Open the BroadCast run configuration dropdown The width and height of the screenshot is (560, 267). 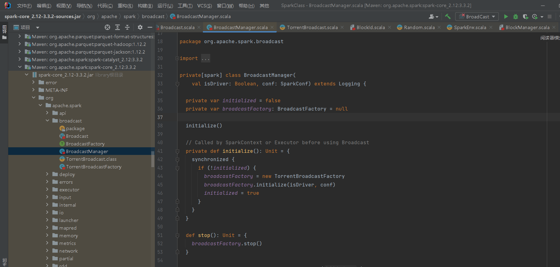477,17
